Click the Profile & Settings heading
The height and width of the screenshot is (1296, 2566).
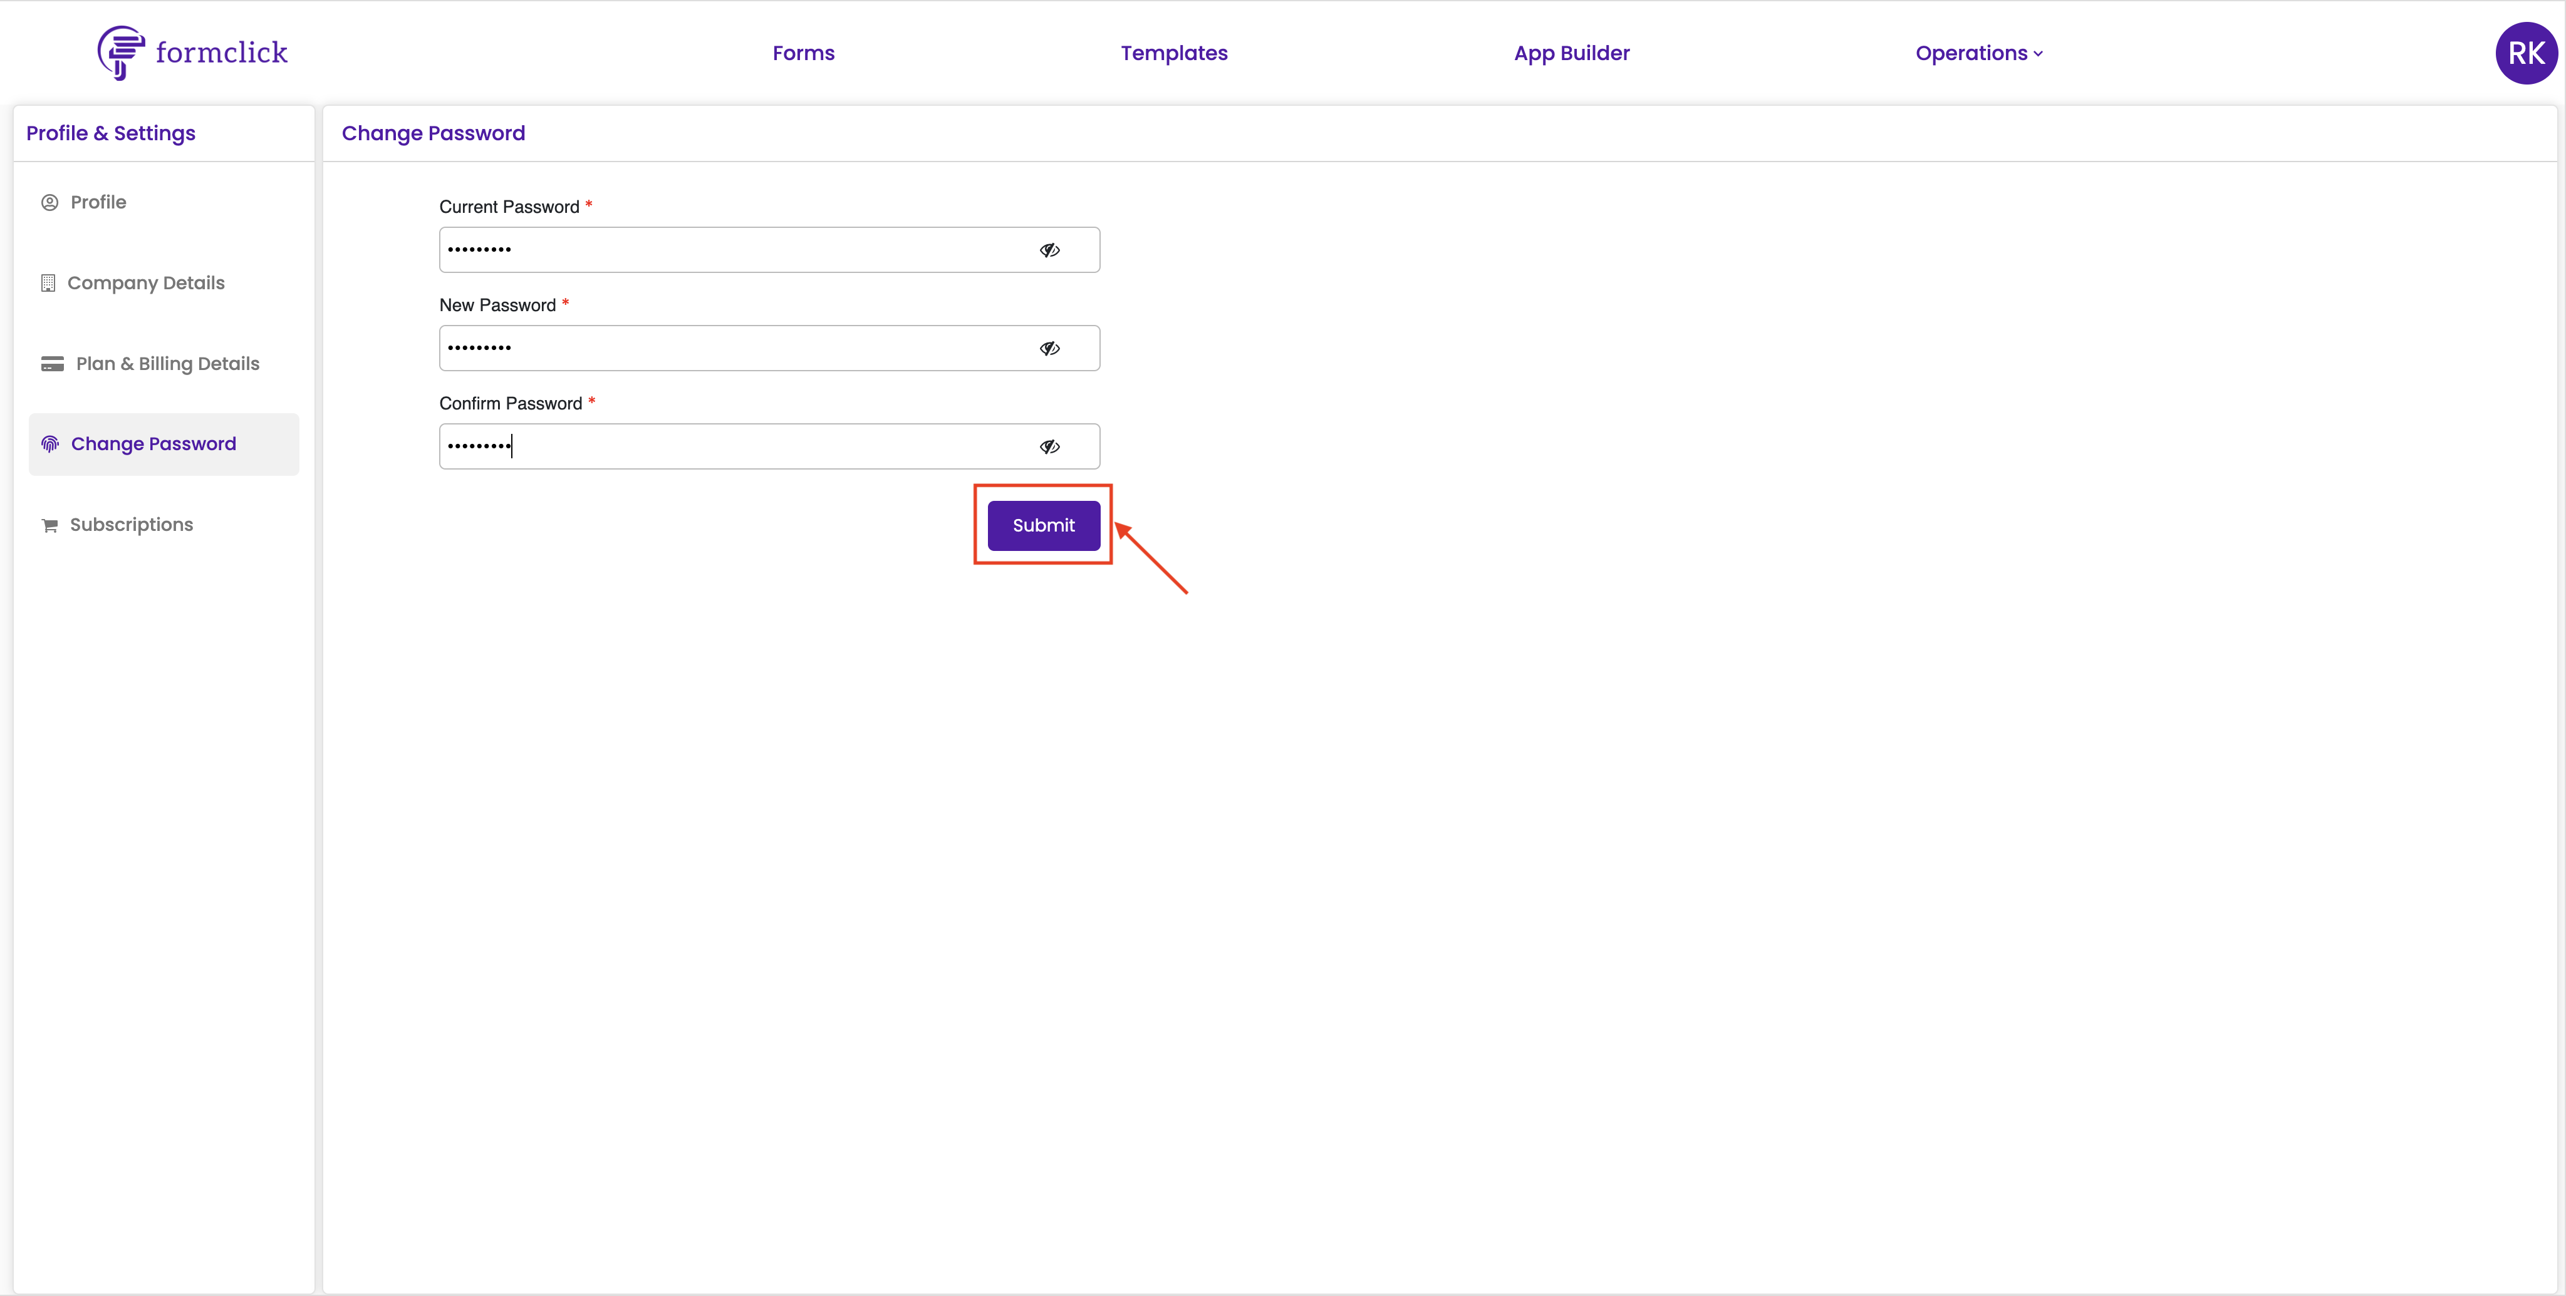110,133
